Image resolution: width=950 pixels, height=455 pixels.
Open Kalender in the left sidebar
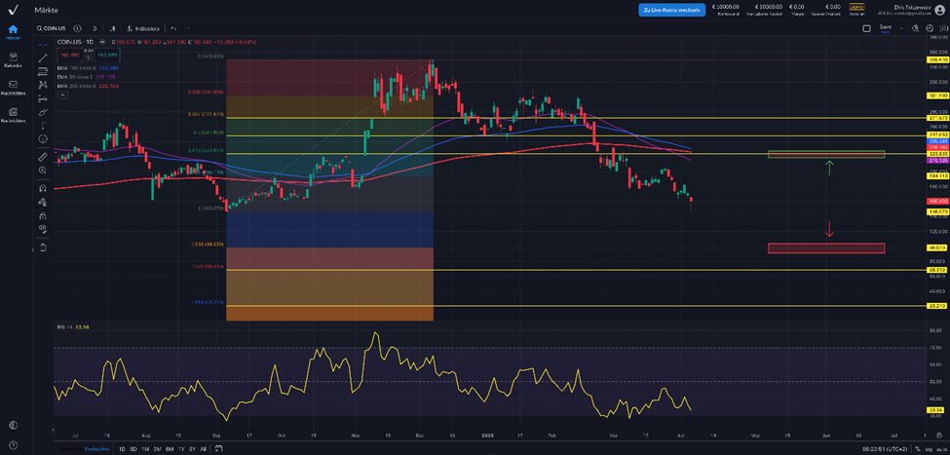(x=13, y=59)
